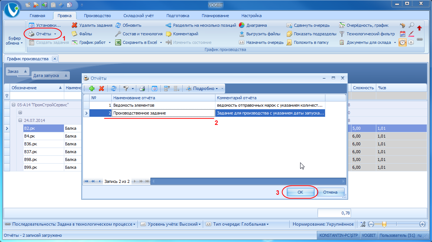Switch to the Складской учёт tab
Screen dimensions: 432x242
click(x=139, y=16)
